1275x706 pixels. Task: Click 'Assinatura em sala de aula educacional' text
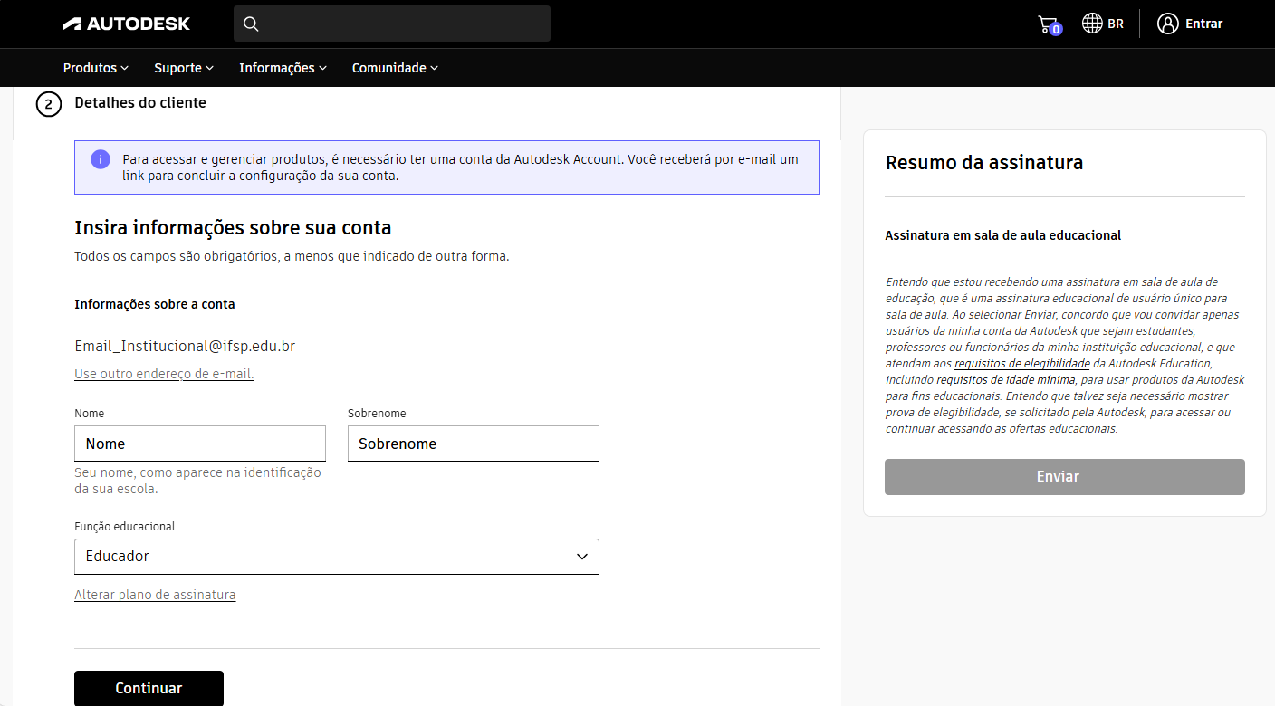click(x=1003, y=235)
